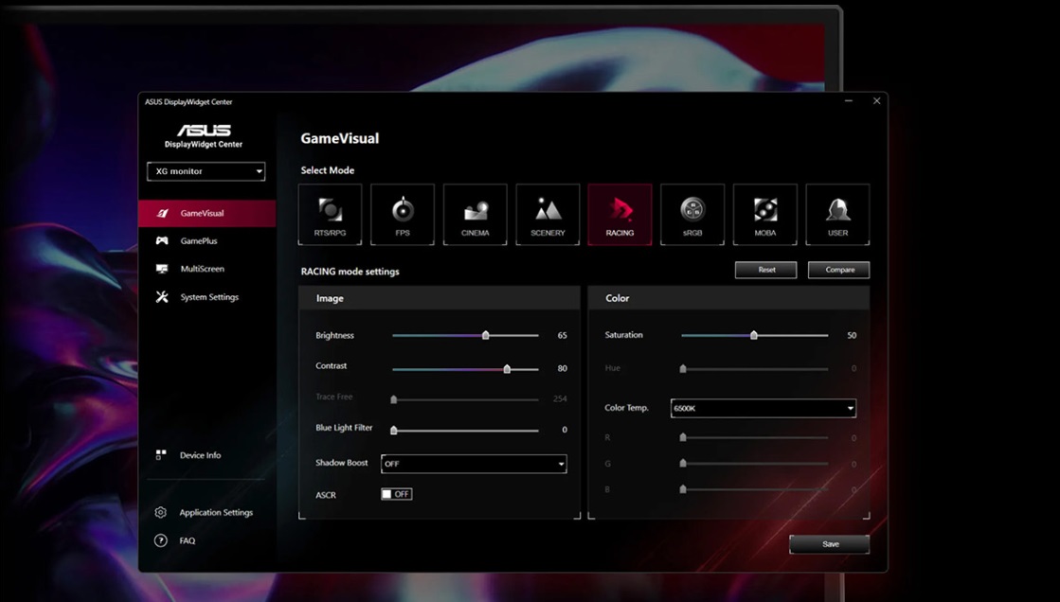This screenshot has width=1060, height=602.
Task: Click the Save button
Action: tap(829, 544)
